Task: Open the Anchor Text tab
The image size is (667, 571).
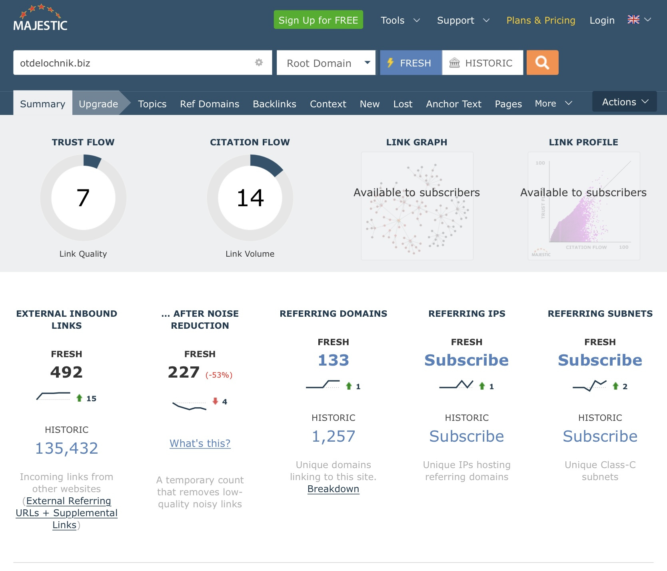Action: coord(453,104)
